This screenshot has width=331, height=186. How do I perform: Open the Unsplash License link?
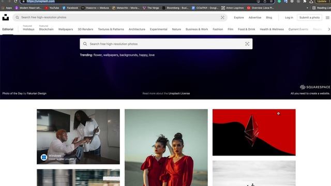click(x=179, y=94)
